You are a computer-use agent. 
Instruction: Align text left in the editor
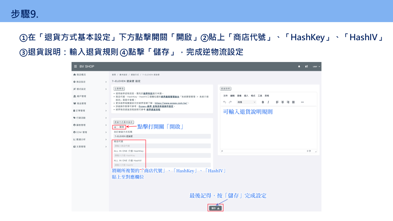click(277, 102)
